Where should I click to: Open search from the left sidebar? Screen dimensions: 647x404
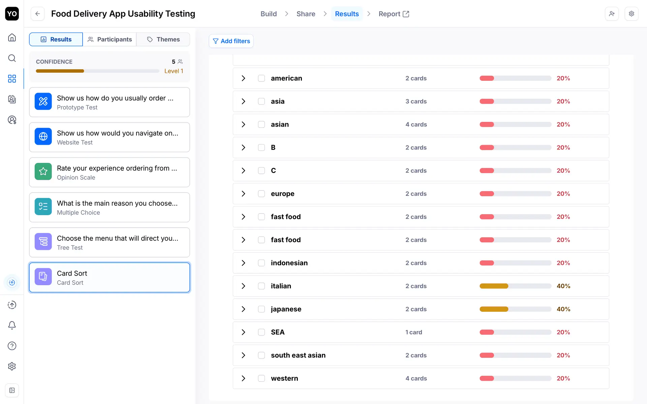coord(12,58)
